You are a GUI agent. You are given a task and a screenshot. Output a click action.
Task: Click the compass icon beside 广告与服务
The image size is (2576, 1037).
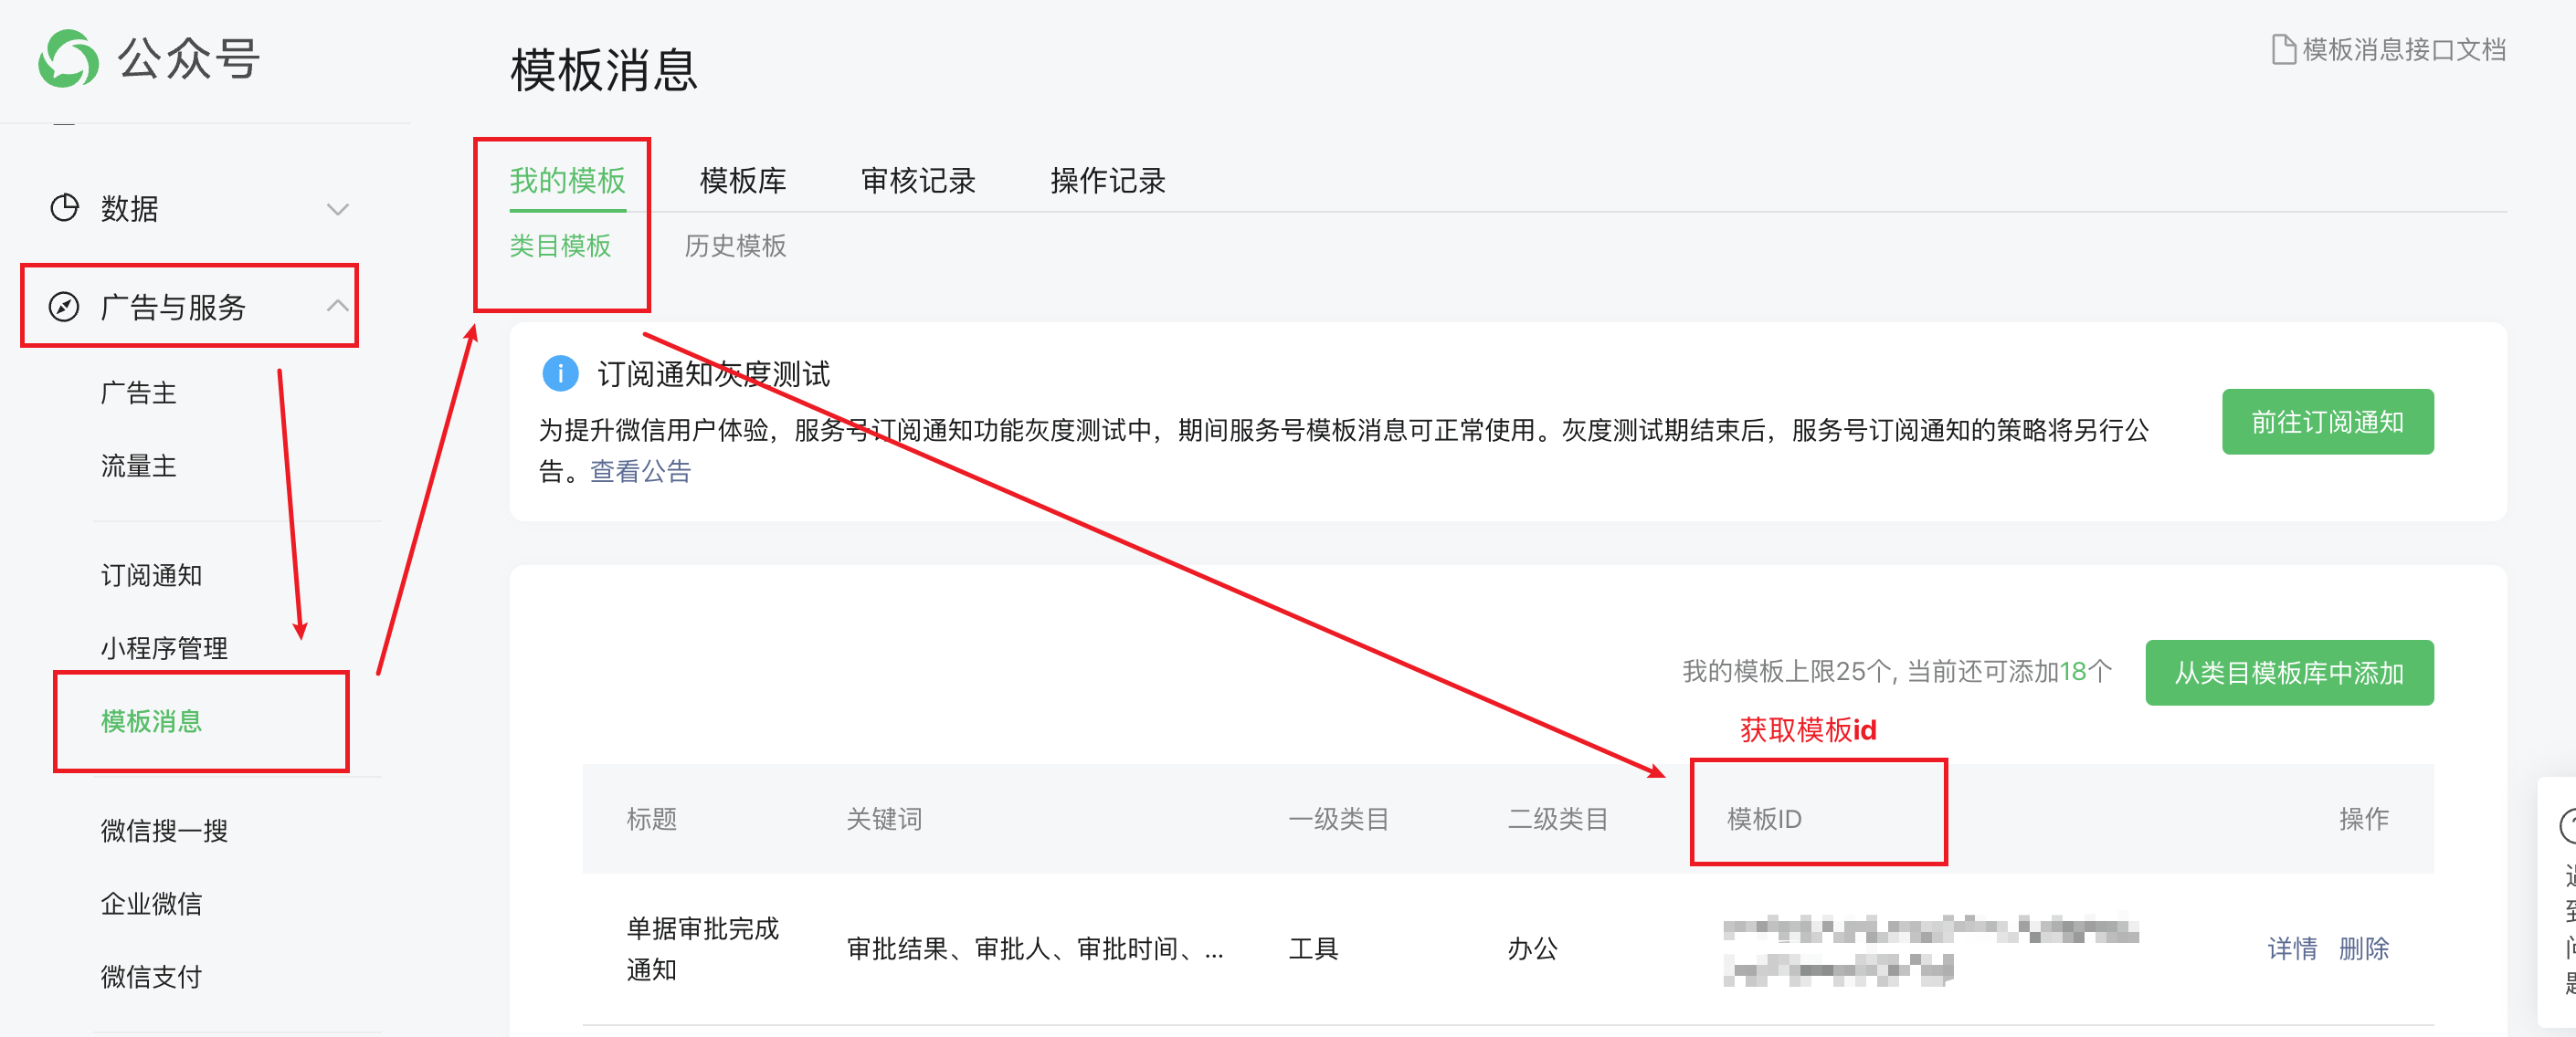pos(64,307)
